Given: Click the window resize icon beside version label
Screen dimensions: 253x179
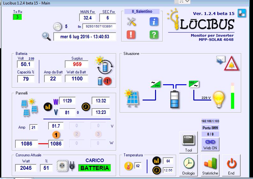Looking at the screenshot, I should 242,13.
